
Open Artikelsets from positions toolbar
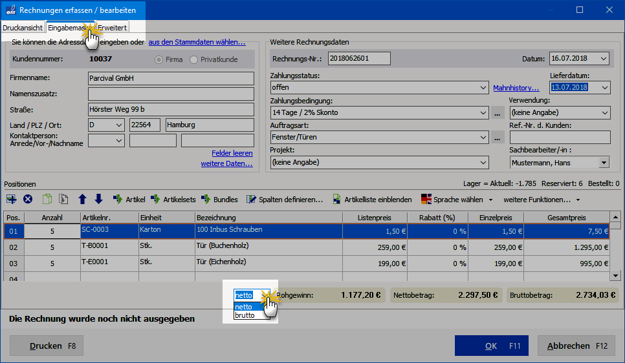[173, 200]
